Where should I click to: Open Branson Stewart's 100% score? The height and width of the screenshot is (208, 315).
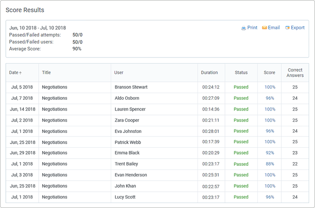click(270, 87)
